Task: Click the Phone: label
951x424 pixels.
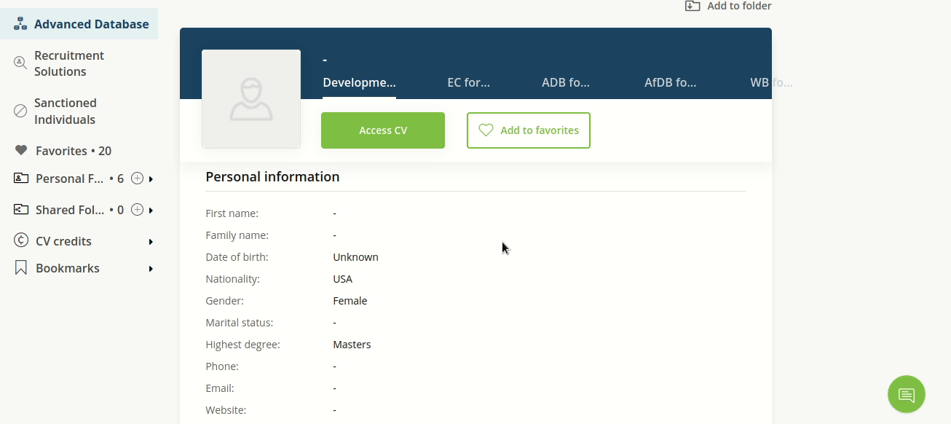Action: point(222,366)
